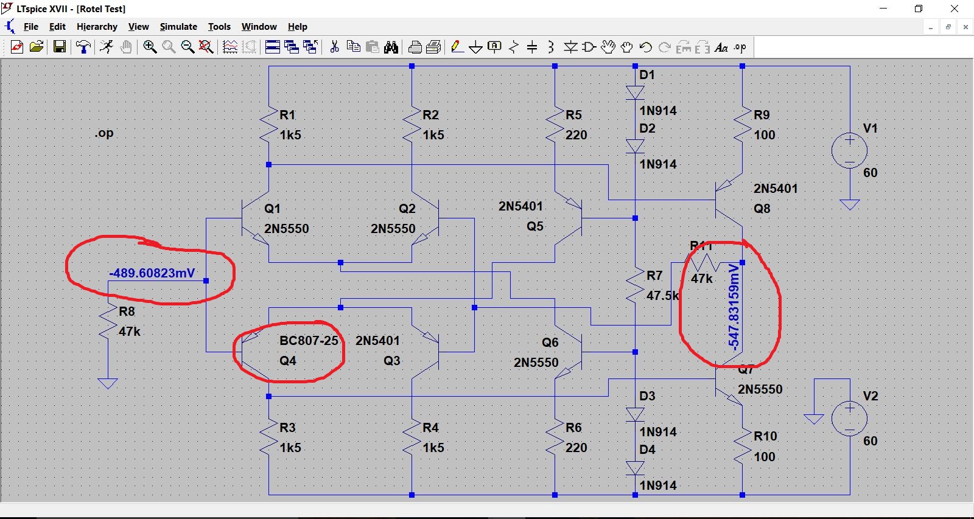
Task: Open the View menu
Action: pos(139,27)
